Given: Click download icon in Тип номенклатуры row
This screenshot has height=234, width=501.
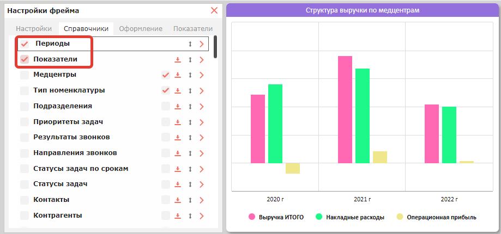Looking at the screenshot, I should click(x=178, y=91).
